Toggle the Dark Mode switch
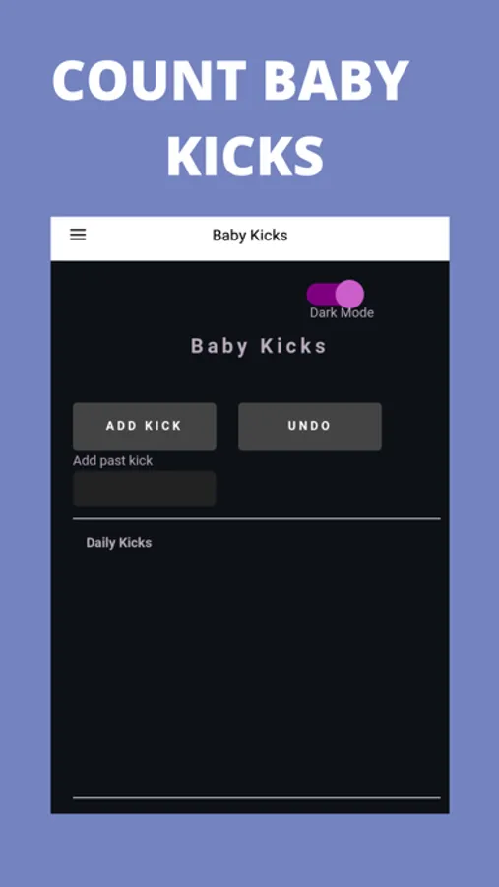This screenshot has width=499, height=887. click(335, 294)
